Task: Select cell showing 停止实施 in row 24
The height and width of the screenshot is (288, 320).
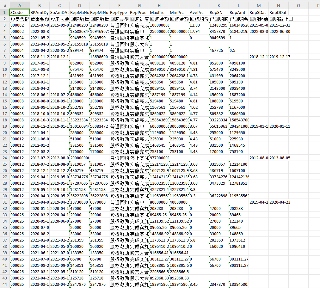Action: pyautogui.click(x=139, y=158)
